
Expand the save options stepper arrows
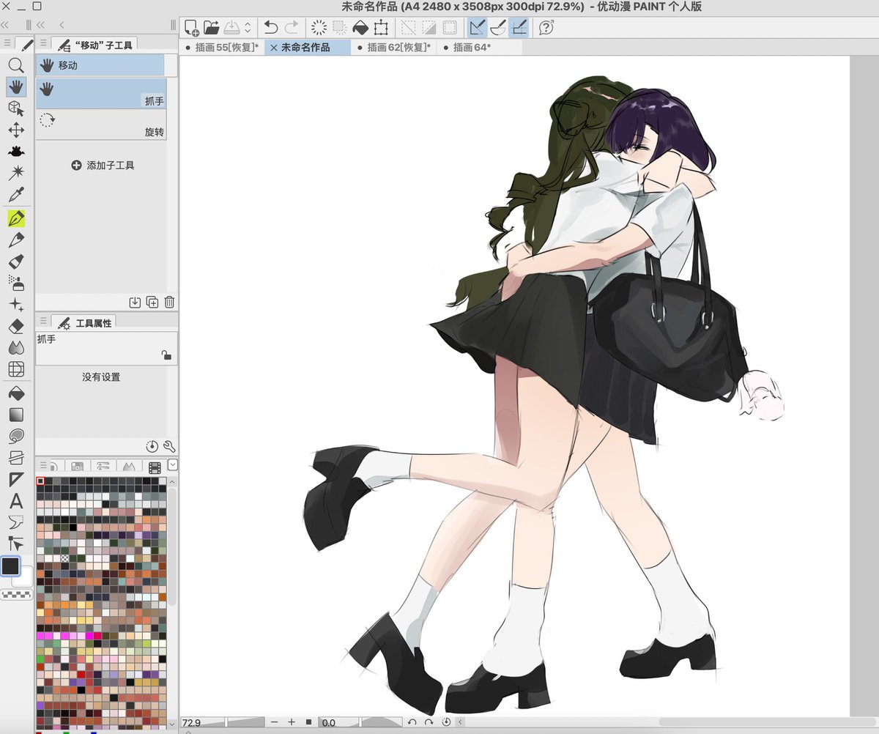248,28
